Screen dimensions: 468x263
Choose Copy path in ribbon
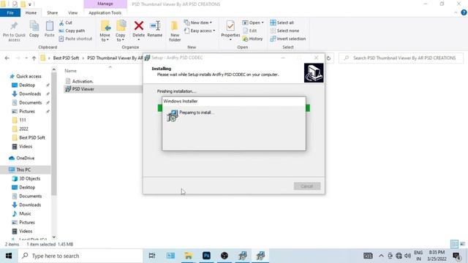[72, 31]
